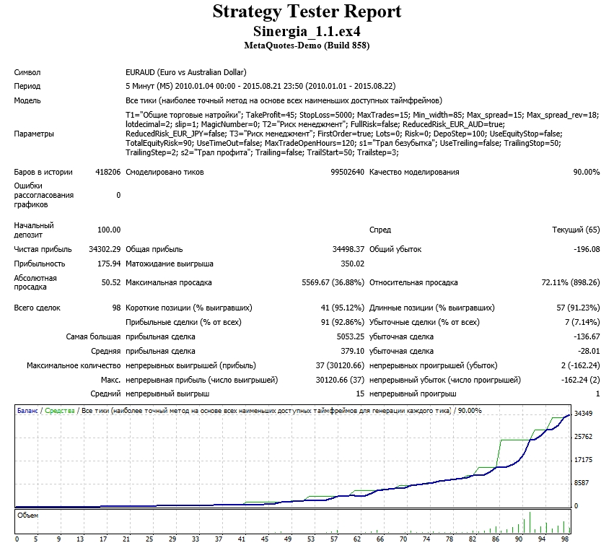The height and width of the screenshot is (548, 614).
Task: Click chart x-axis label '49'
Action: tap(288, 539)
